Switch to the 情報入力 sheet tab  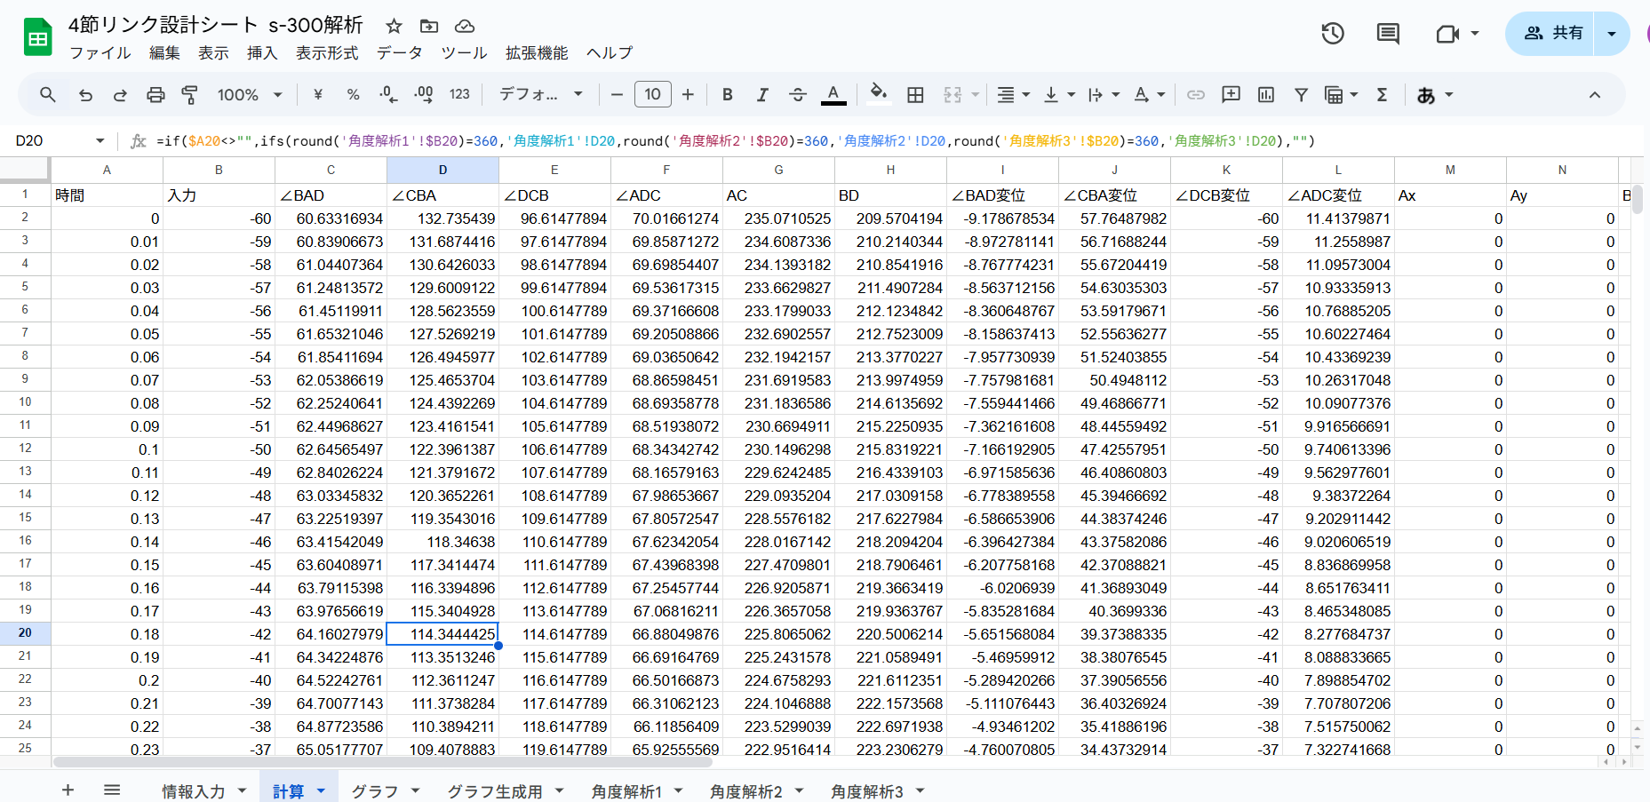[194, 791]
